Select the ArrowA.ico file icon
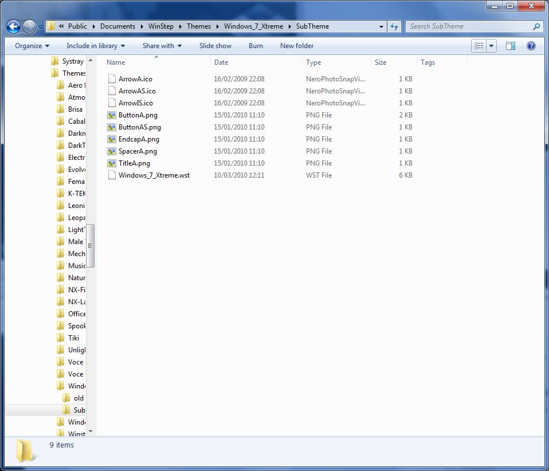Image resolution: width=549 pixels, height=471 pixels. pyautogui.click(x=112, y=79)
